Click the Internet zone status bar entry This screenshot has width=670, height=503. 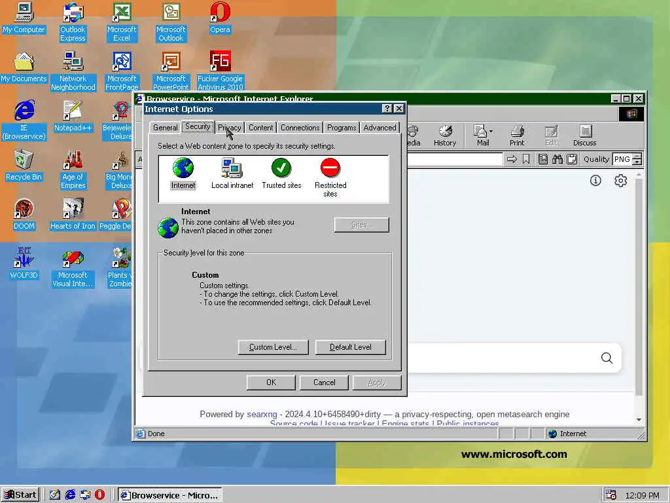click(567, 434)
